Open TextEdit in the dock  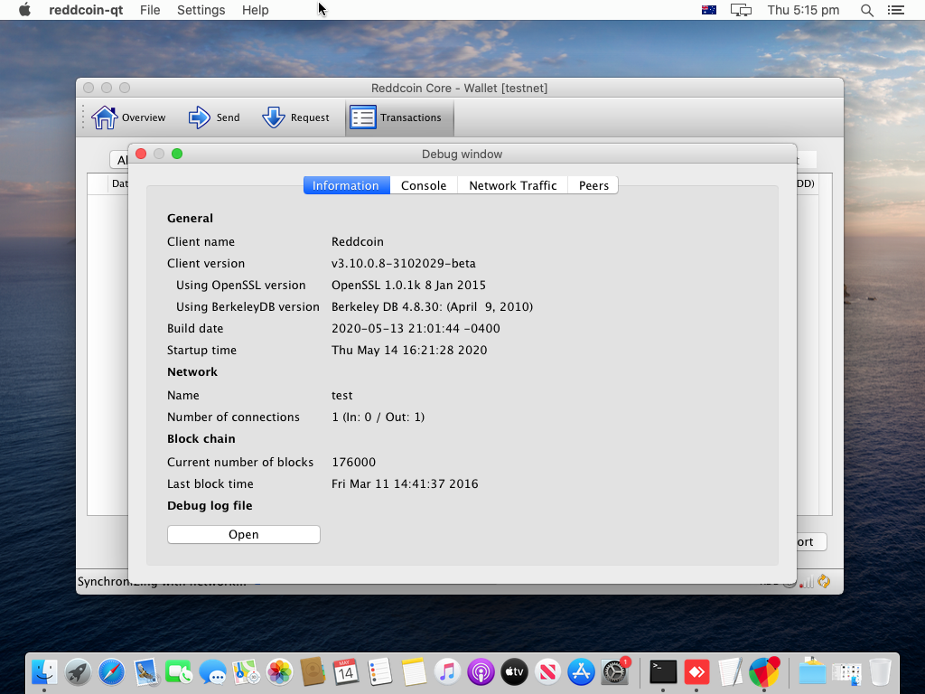730,672
